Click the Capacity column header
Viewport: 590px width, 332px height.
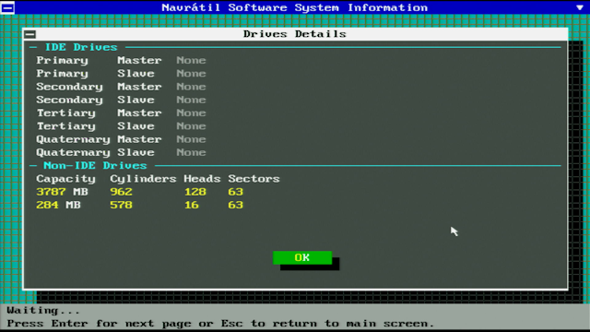[x=65, y=179]
